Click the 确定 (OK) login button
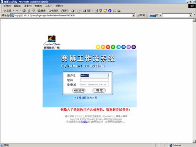The height and width of the screenshot is (147, 196). click(x=99, y=90)
